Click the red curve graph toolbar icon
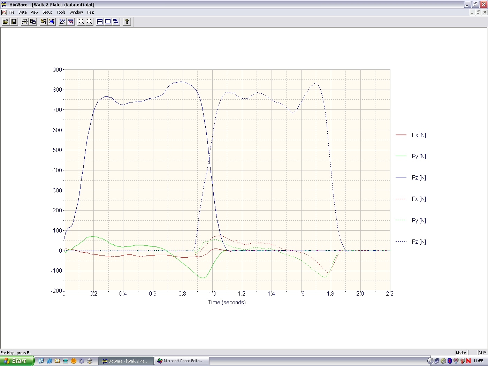Viewport: 488px width, 366px height. [71, 22]
